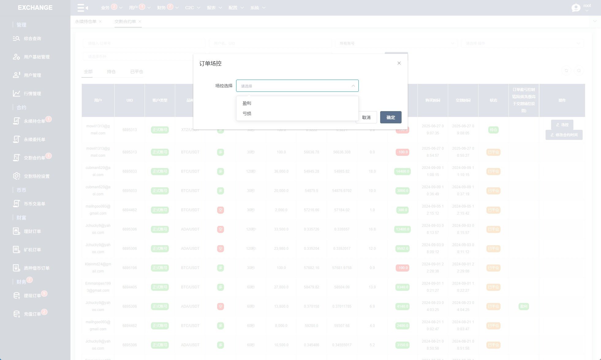
Task: Click the sidebar collapse hamburger icon
Action: [x=82, y=8]
